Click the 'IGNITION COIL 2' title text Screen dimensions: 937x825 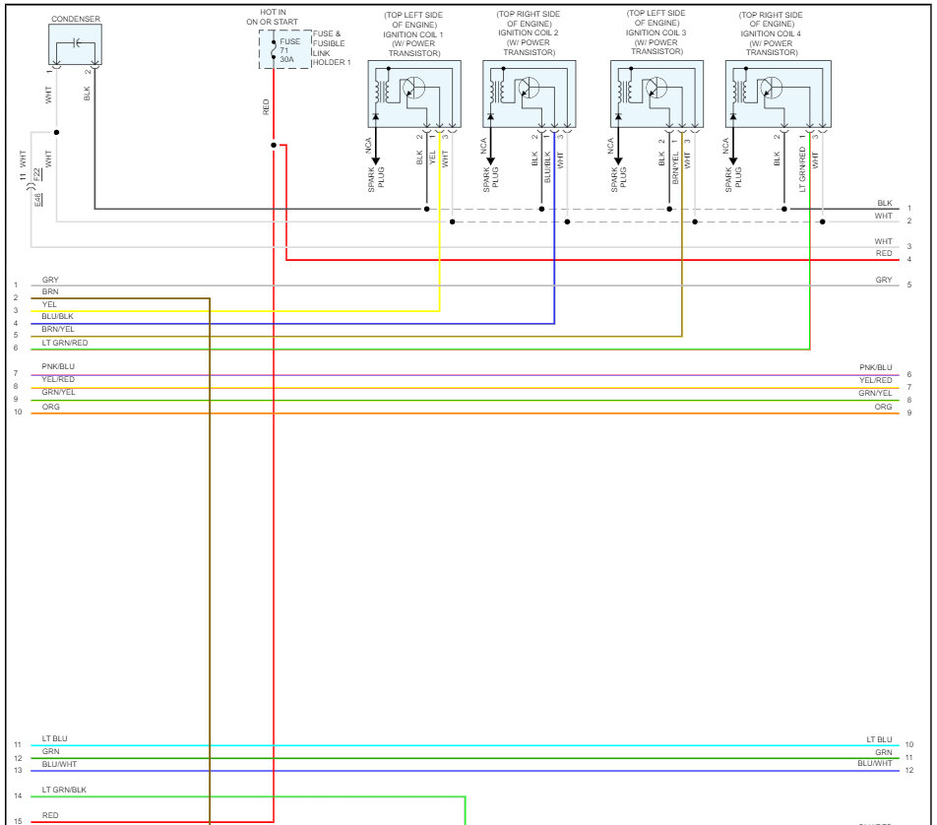click(529, 32)
